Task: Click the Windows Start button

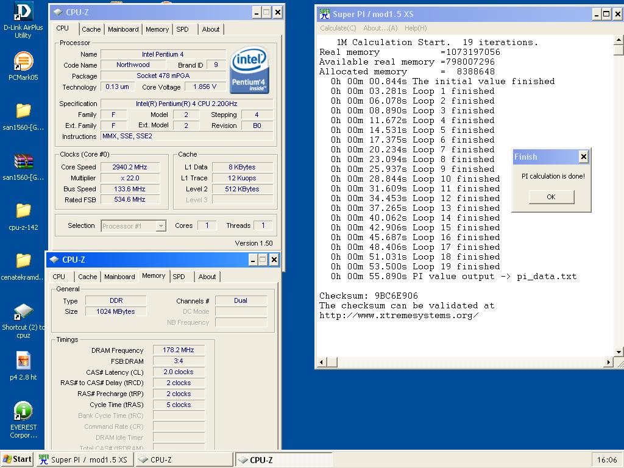Action: (16, 459)
